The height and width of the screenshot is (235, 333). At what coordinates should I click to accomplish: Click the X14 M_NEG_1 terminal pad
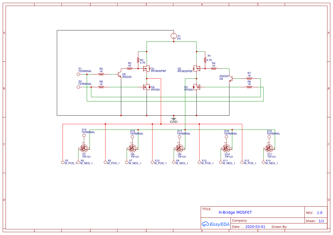263,162
